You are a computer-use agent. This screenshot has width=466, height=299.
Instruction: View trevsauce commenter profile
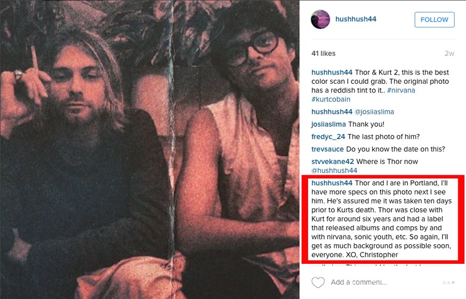(328, 149)
